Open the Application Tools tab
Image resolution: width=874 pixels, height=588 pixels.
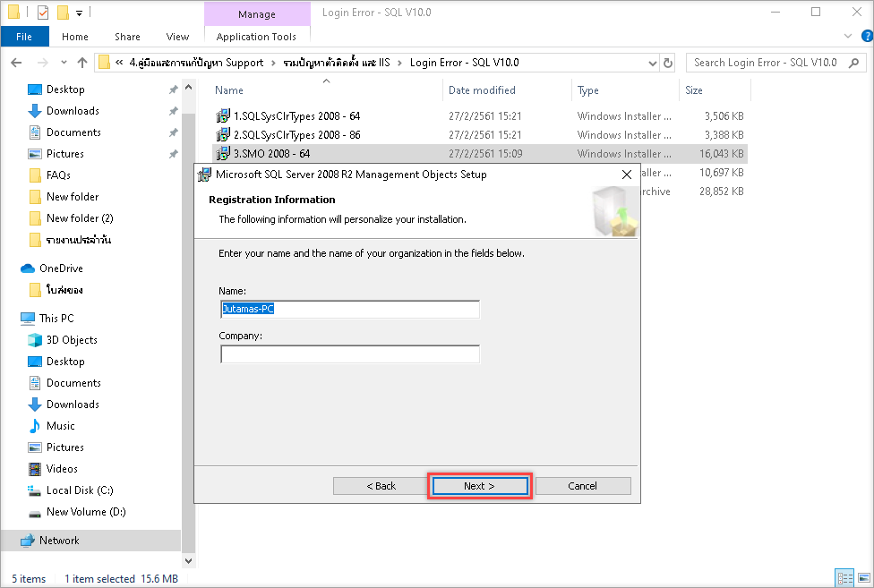[256, 37]
